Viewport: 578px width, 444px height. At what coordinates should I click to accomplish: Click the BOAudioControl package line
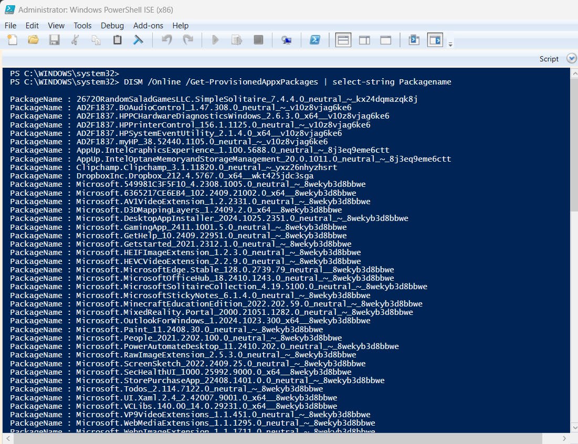181,108
